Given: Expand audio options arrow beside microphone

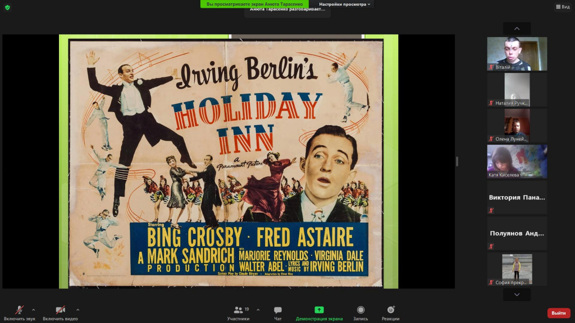Looking at the screenshot, I should 33,310.
